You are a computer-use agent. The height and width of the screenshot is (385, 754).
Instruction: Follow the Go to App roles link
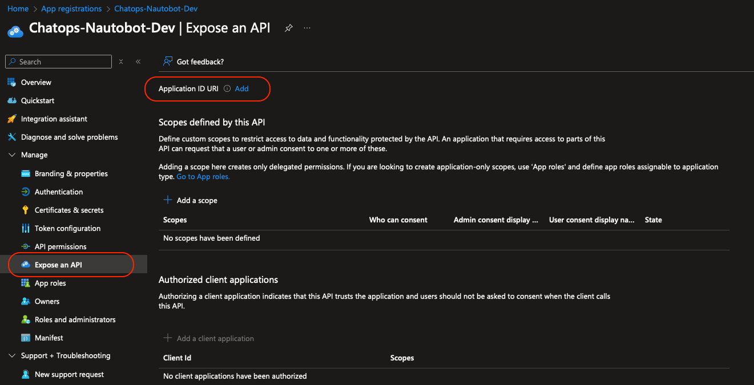pyautogui.click(x=203, y=176)
